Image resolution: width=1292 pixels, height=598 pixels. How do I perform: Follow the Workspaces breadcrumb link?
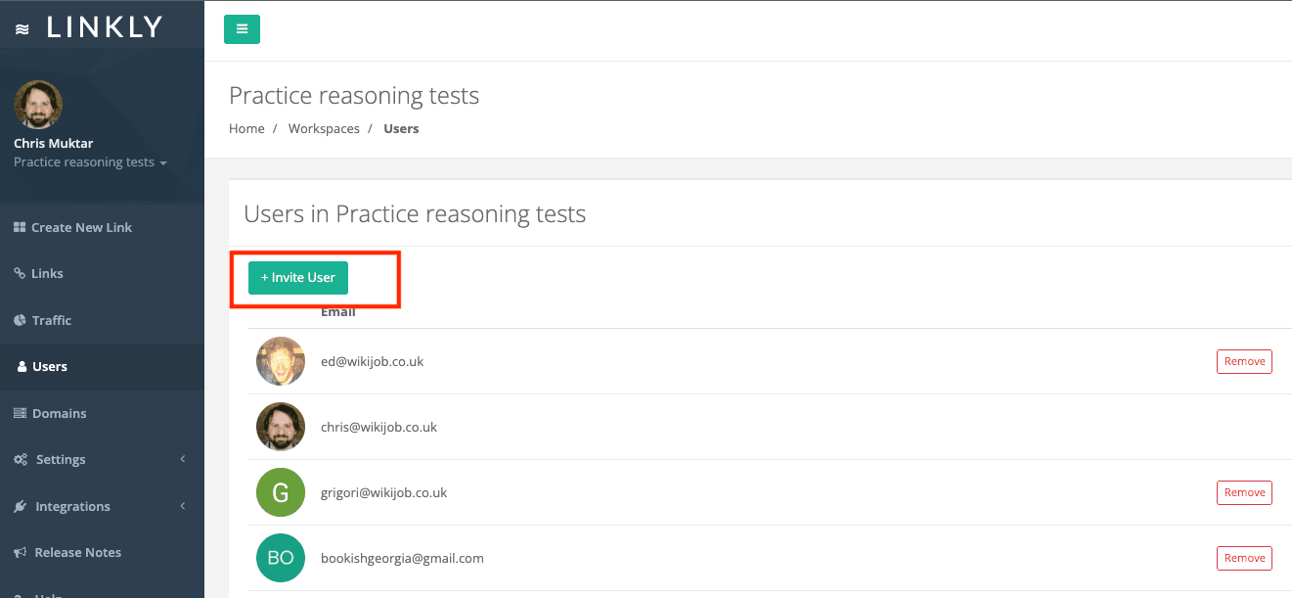(x=324, y=129)
